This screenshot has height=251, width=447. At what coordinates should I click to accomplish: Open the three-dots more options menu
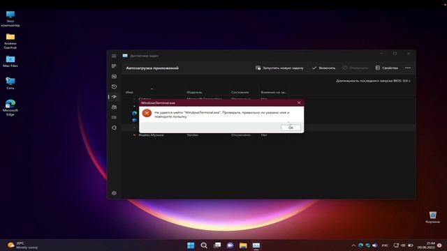coord(408,68)
